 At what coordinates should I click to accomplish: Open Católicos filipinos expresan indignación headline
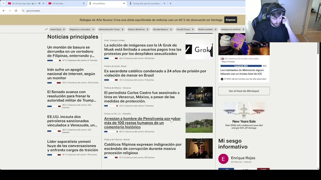point(143,149)
